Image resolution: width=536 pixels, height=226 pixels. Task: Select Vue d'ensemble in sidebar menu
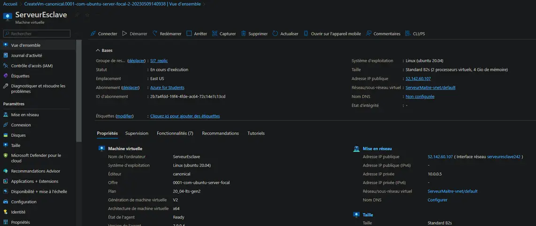coord(38,45)
